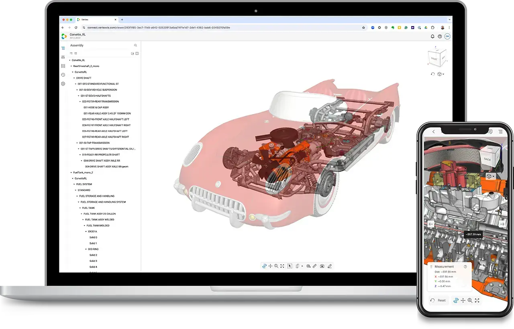Click the RIGHT face of the view cube
The image size is (514, 329).
[434, 59]
